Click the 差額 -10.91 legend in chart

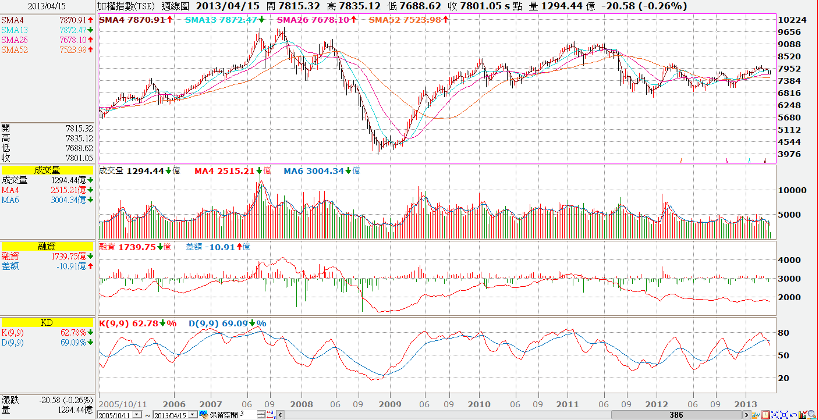218,247
